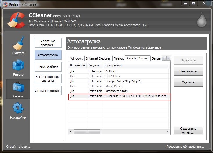Click the horizontal scrollbar thumb
Image resolution: width=213 pixels, height=153 pixels.
click(x=87, y=132)
